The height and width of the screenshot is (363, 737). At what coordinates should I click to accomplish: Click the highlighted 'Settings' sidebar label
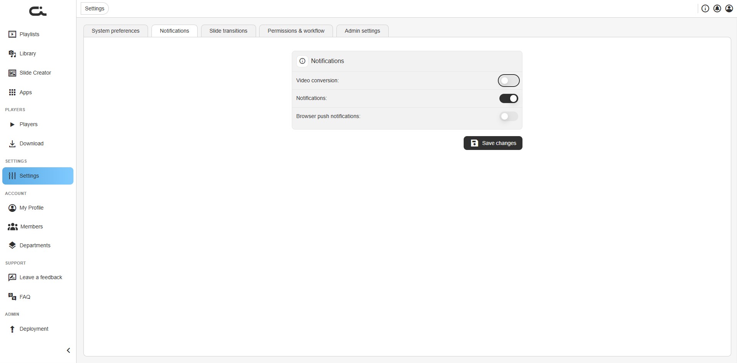click(29, 176)
